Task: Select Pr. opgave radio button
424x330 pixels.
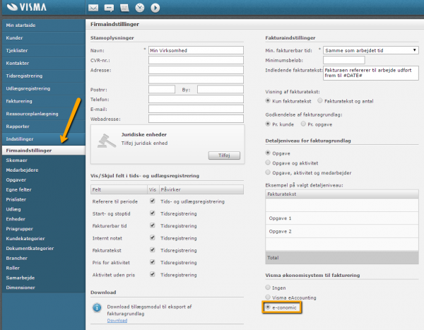Action: click(x=303, y=124)
